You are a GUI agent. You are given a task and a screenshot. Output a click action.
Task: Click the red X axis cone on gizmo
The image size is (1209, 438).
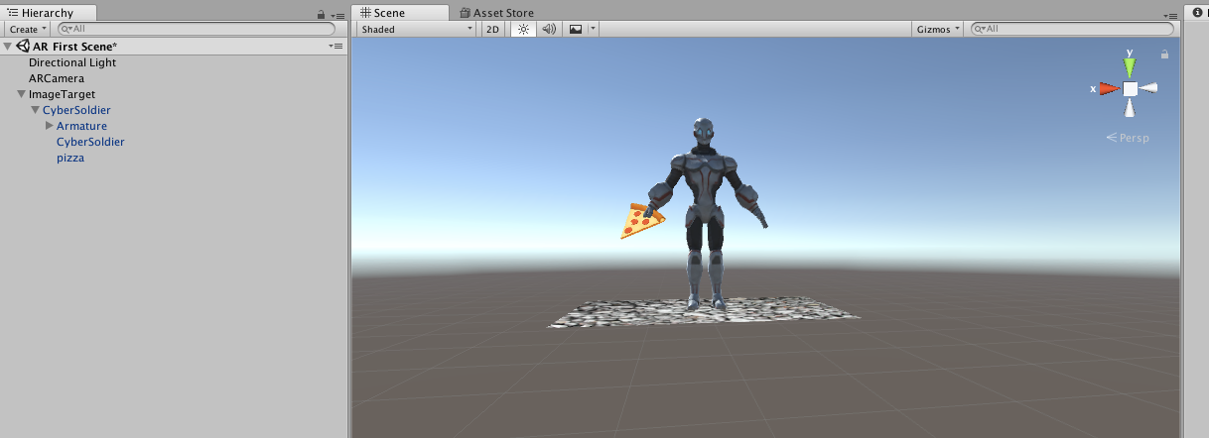(1109, 88)
